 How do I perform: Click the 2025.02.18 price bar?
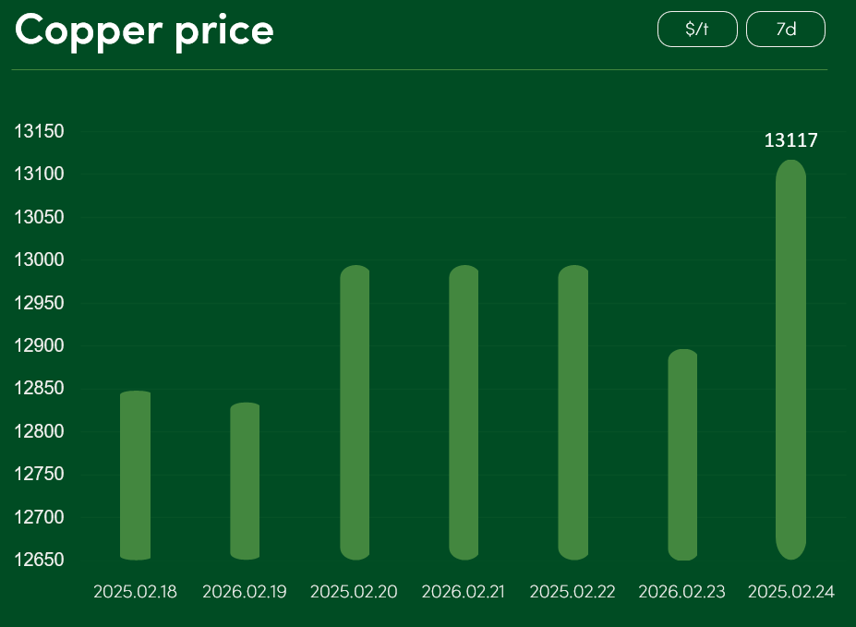pos(136,476)
